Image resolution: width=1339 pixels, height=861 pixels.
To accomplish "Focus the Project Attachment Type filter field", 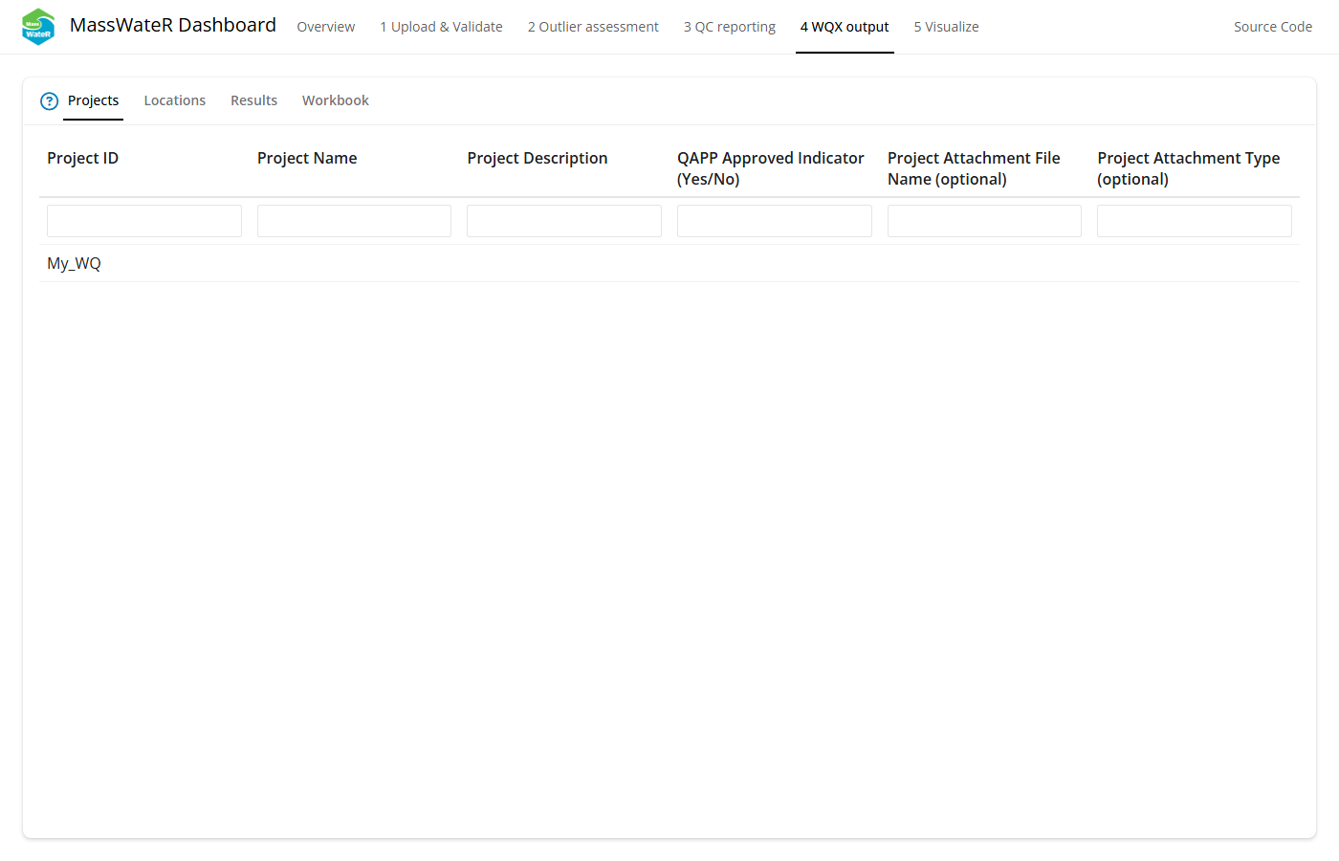I will point(1195,221).
